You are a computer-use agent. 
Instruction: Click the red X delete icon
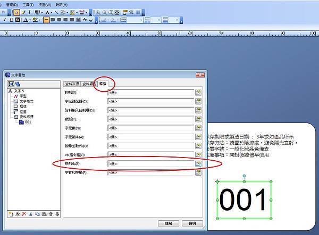[x=24, y=214]
